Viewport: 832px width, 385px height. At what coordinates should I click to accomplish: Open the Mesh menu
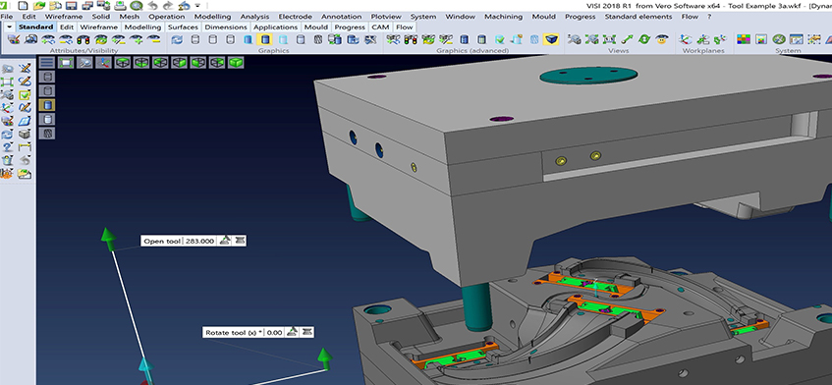tap(130, 17)
